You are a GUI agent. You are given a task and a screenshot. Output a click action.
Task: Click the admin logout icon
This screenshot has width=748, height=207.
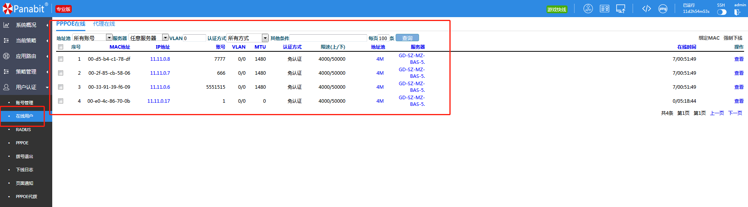(737, 12)
